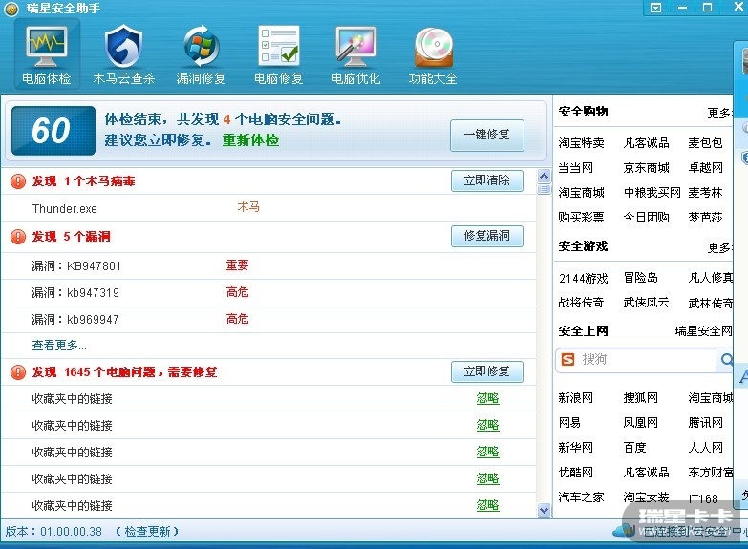Viewport: 748px width, 549px height.
Task: Open the 新华网 link
Action: pos(575,448)
